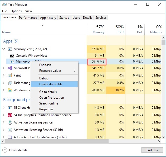Switch to the Details tab
166x157 pixels.
(x=87, y=18)
